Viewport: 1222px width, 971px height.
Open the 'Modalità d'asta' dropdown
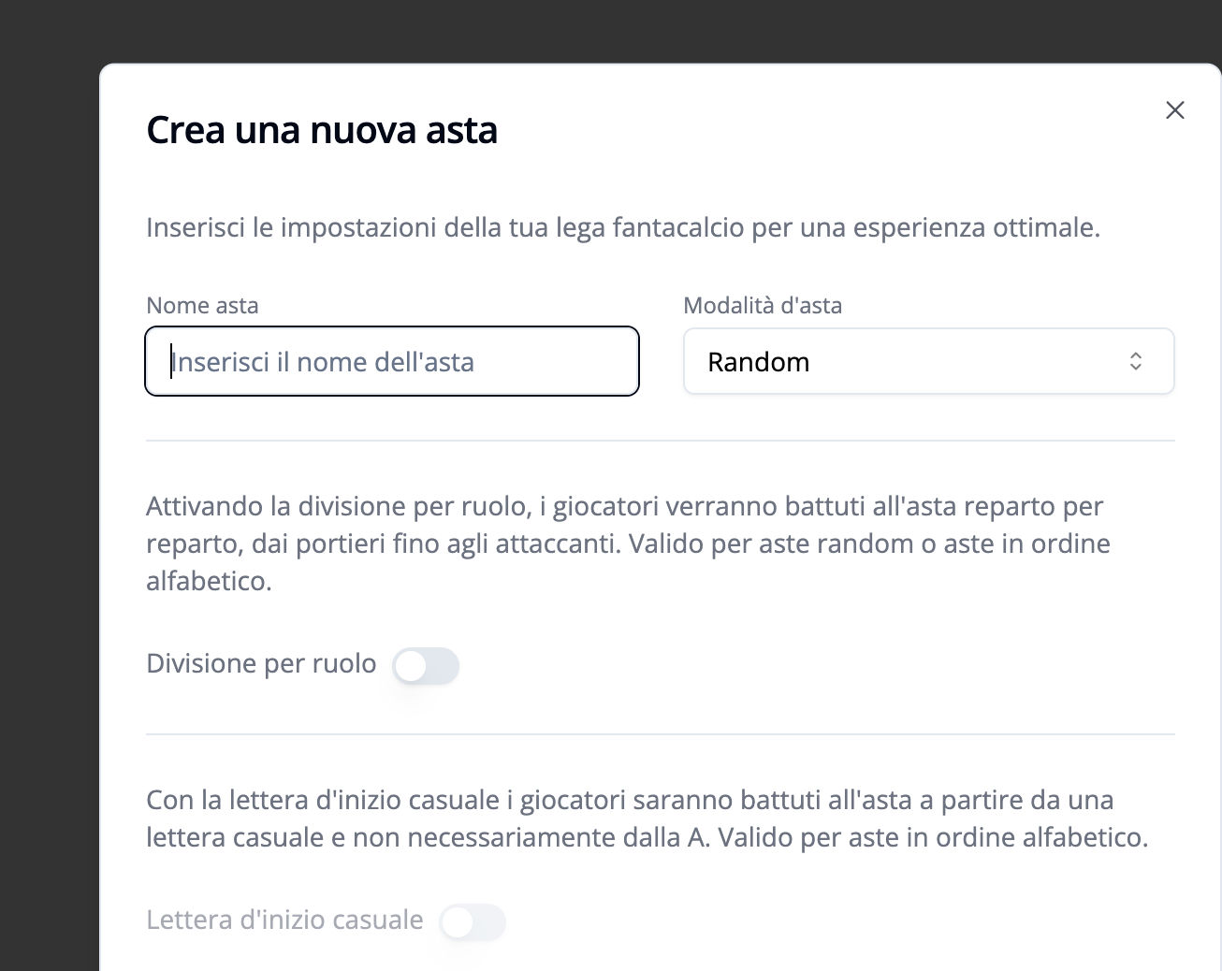coord(928,361)
